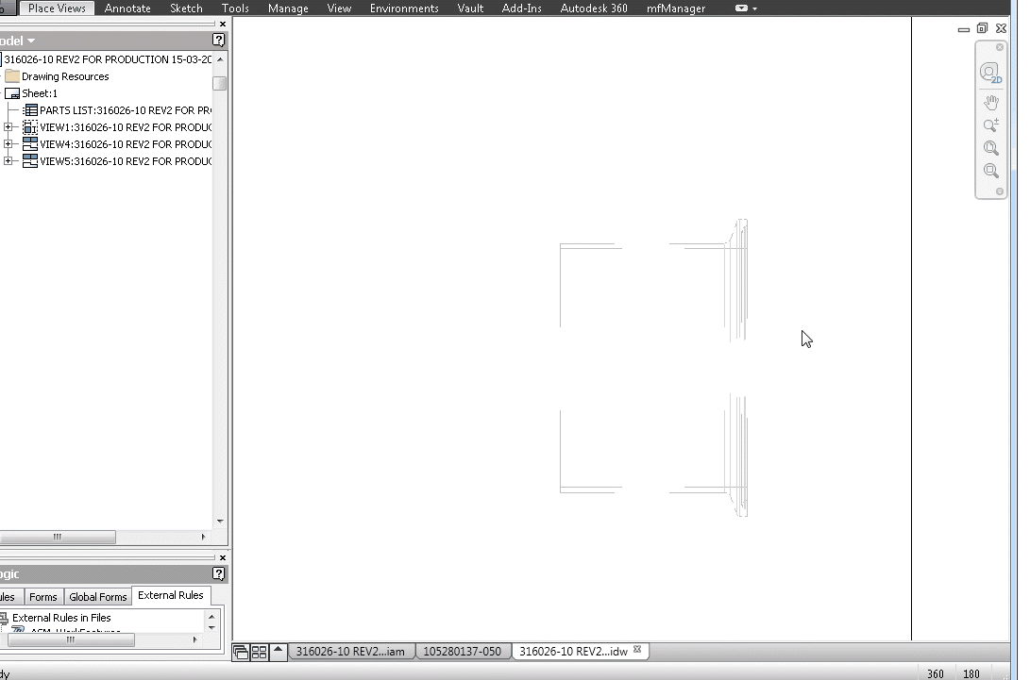Screen dimensions: 1030x680
Task: Select Sheet:1 in the browser tree
Action: [38, 93]
